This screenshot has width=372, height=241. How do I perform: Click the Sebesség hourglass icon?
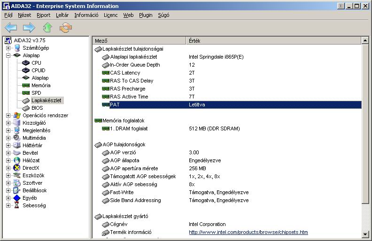click(x=16, y=205)
